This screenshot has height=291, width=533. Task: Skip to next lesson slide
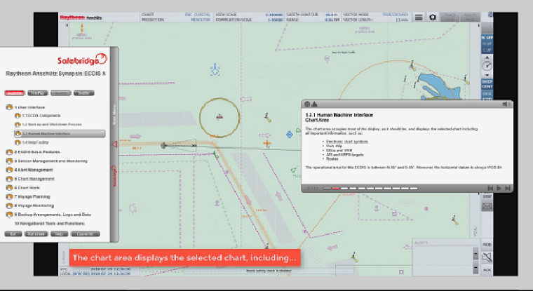pyautogui.click(x=508, y=188)
